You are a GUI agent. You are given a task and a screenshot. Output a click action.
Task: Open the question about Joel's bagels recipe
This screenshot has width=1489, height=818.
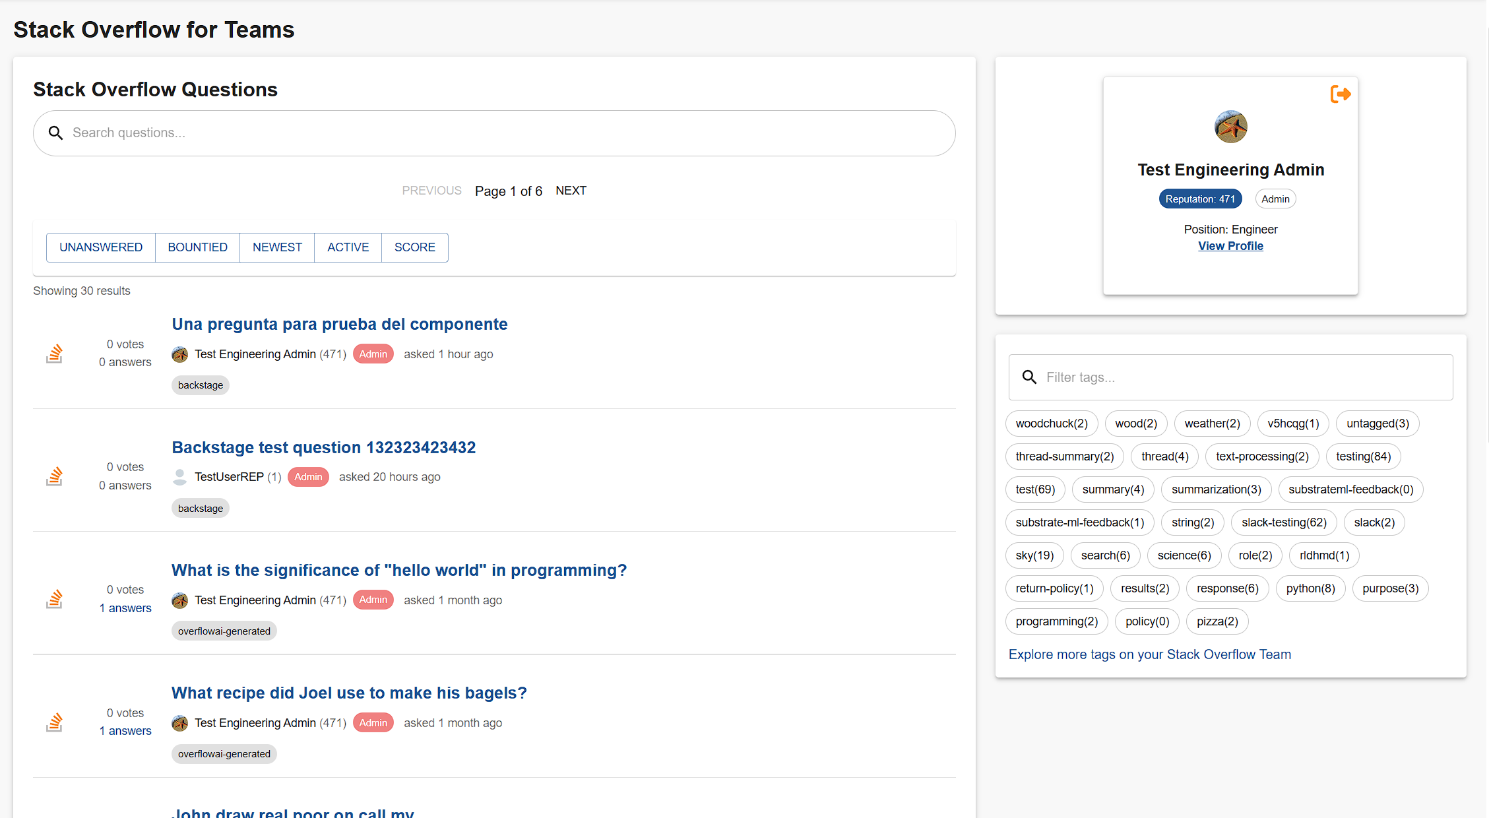349,693
